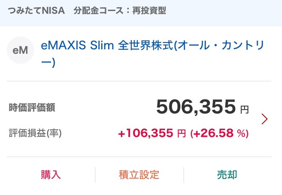Click the +106,355 profit amount

145,133
